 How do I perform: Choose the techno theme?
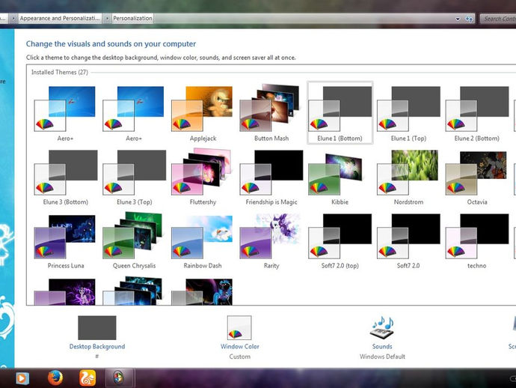pos(477,241)
